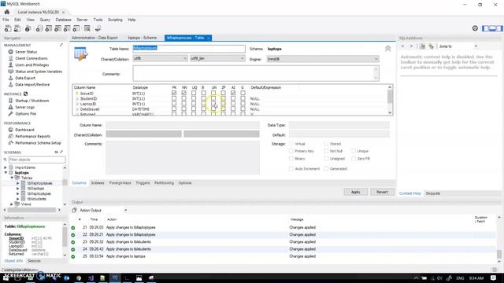
Task: Click the new SQL tab toolbar icon
Action: (8, 28)
